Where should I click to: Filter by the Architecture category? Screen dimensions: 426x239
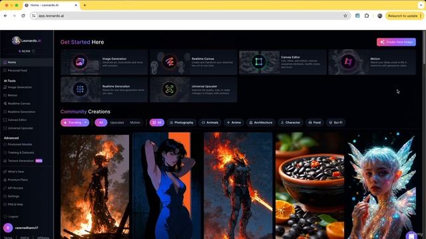click(x=261, y=122)
